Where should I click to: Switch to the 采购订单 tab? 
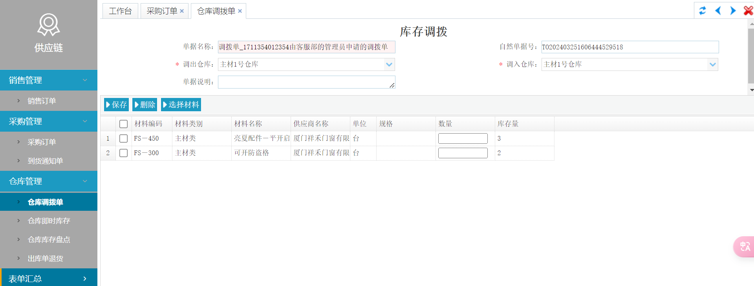(162, 11)
